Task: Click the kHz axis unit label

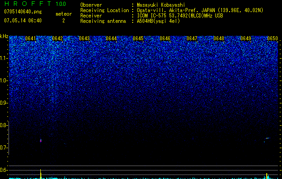Action: pos(4,36)
